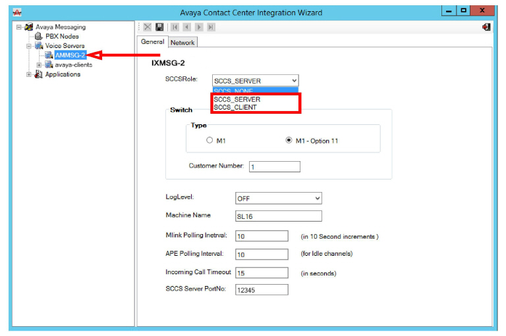Click the PBX Nodes tree icon

tap(38, 36)
